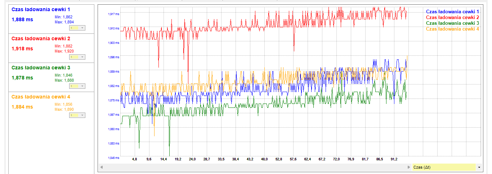
Task: Click legend entry Czas ładowania cewki 2
Action: coord(452,17)
